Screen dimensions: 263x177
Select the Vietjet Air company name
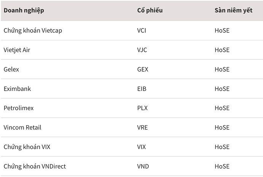pos(17,50)
